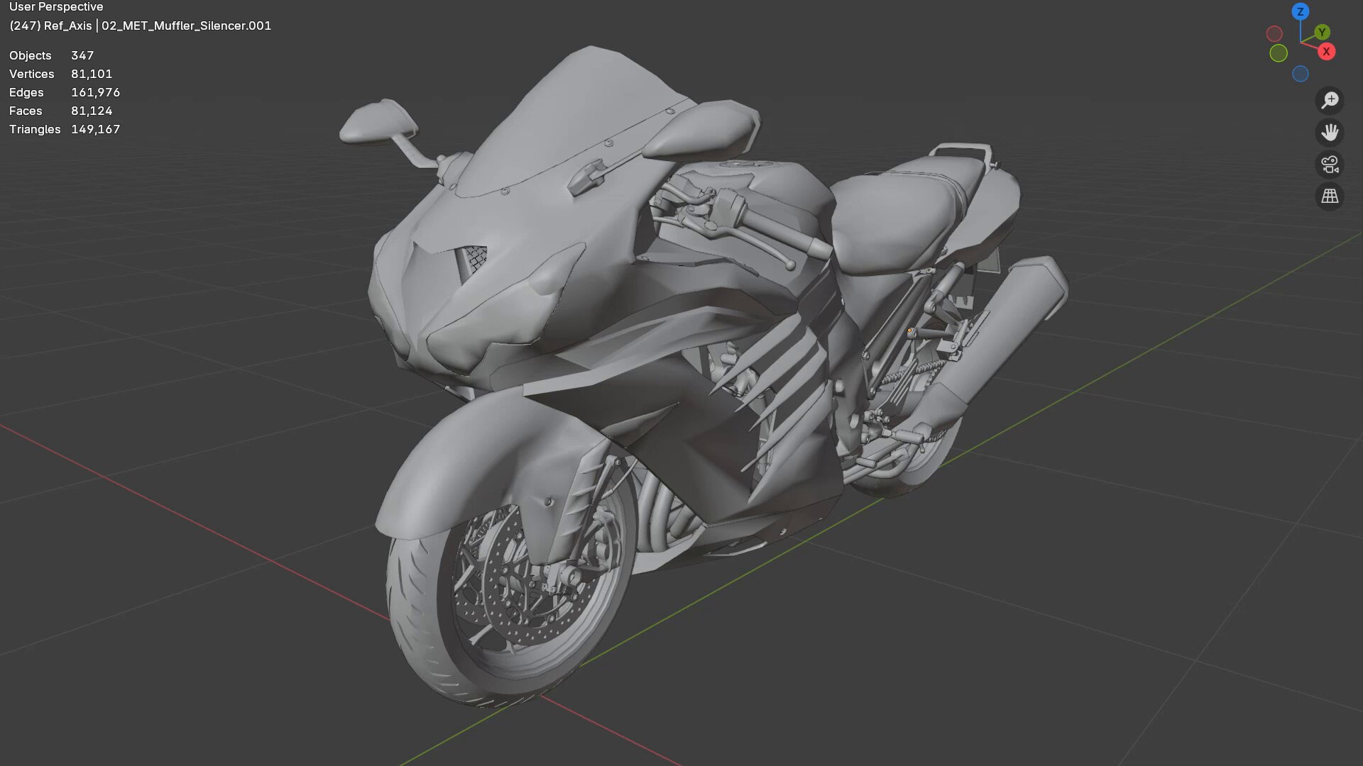
Task: Click the Edges count '161,976'
Action: pos(95,92)
